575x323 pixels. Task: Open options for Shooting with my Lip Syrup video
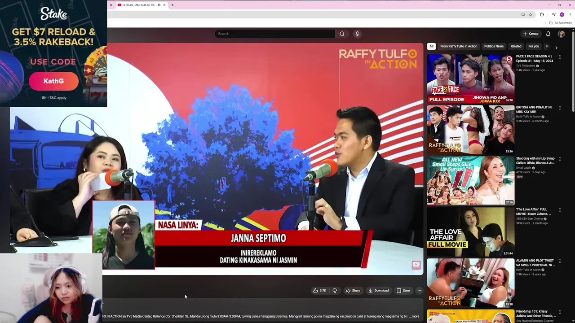560,159
